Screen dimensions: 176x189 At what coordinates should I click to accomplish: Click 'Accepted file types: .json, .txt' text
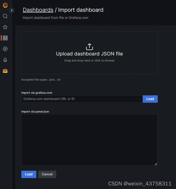[41, 80]
